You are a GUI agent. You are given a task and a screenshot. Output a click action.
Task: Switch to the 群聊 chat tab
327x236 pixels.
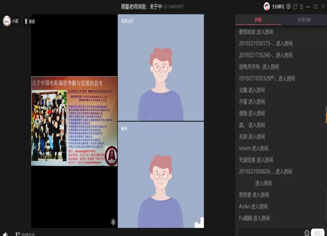(x=258, y=20)
